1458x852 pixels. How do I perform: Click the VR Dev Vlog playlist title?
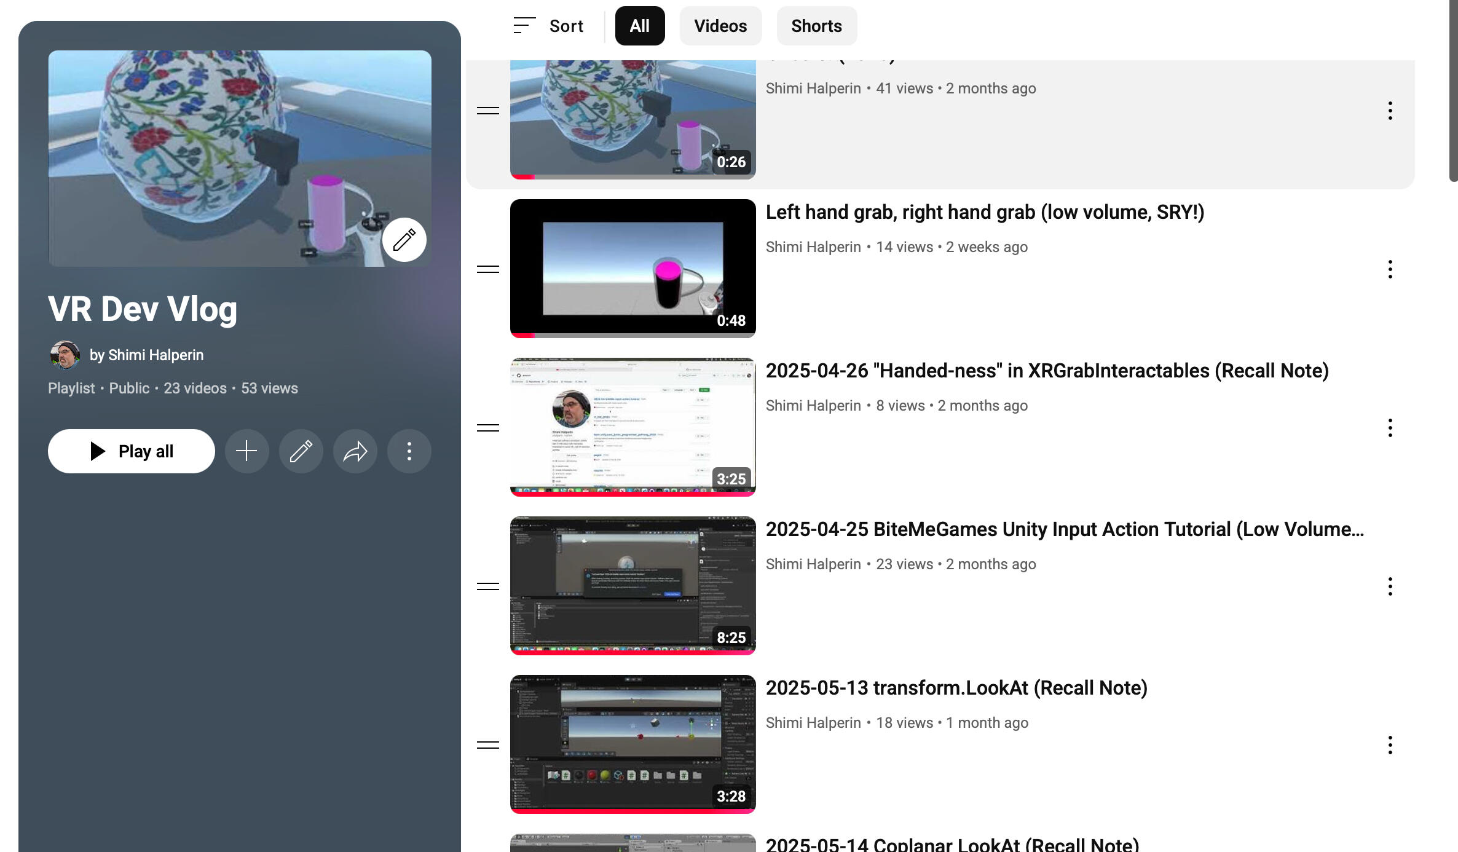(143, 309)
